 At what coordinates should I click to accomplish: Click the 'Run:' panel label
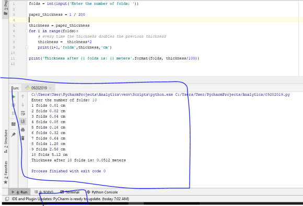coord(15,88)
